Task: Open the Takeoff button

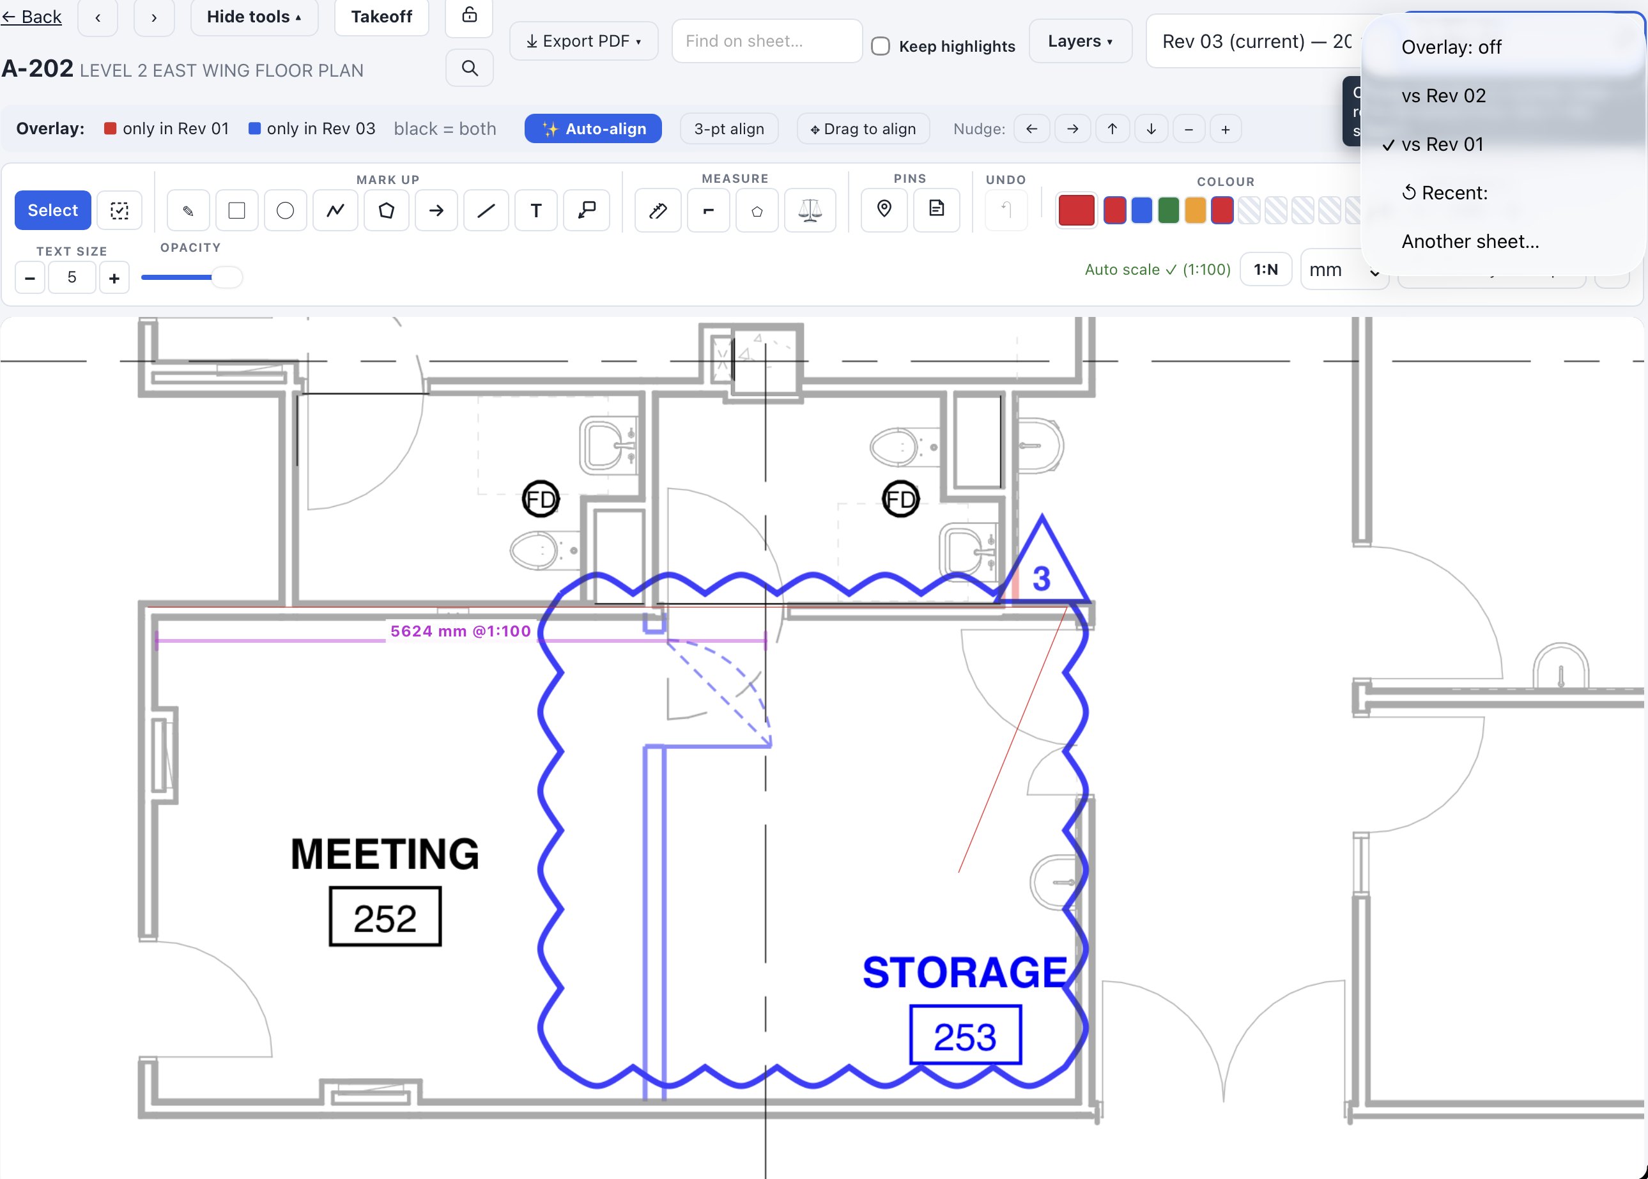Action: 381,16
